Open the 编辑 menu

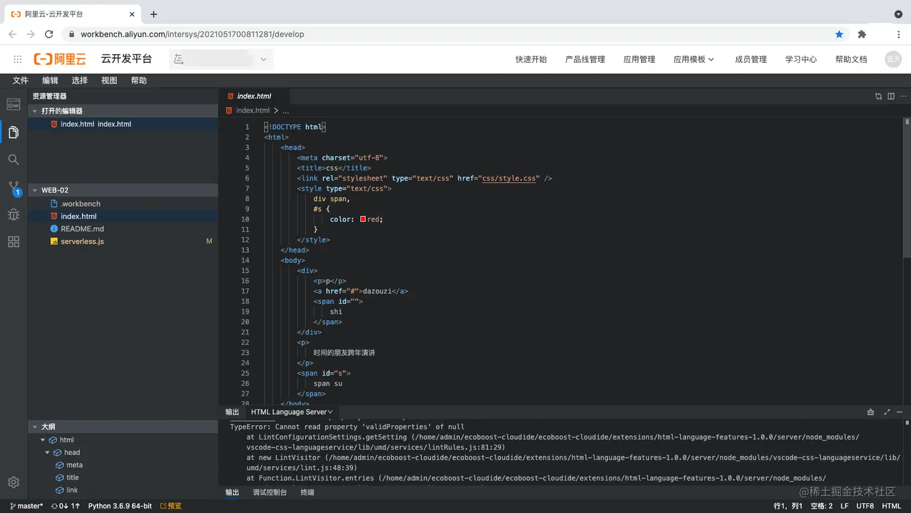tap(50, 80)
